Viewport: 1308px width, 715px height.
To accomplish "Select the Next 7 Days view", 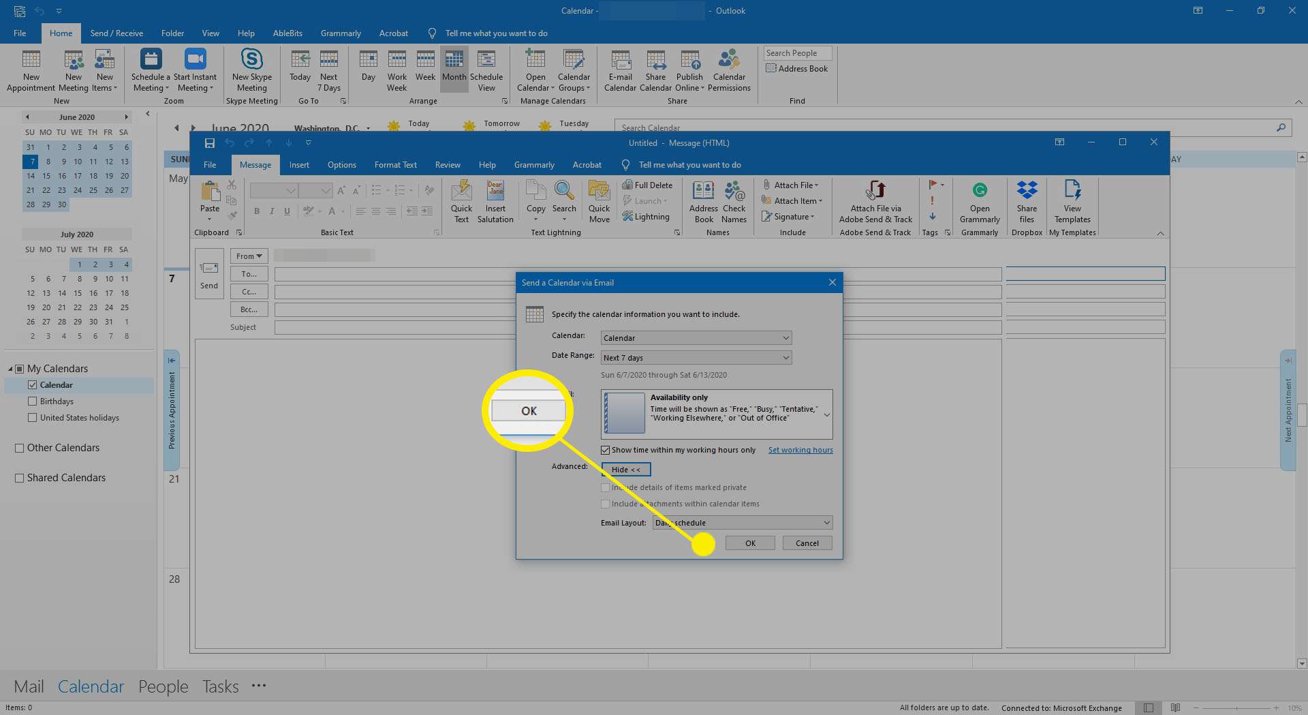I will 328,71.
